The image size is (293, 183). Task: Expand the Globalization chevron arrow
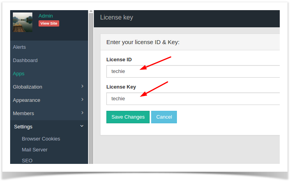point(83,86)
